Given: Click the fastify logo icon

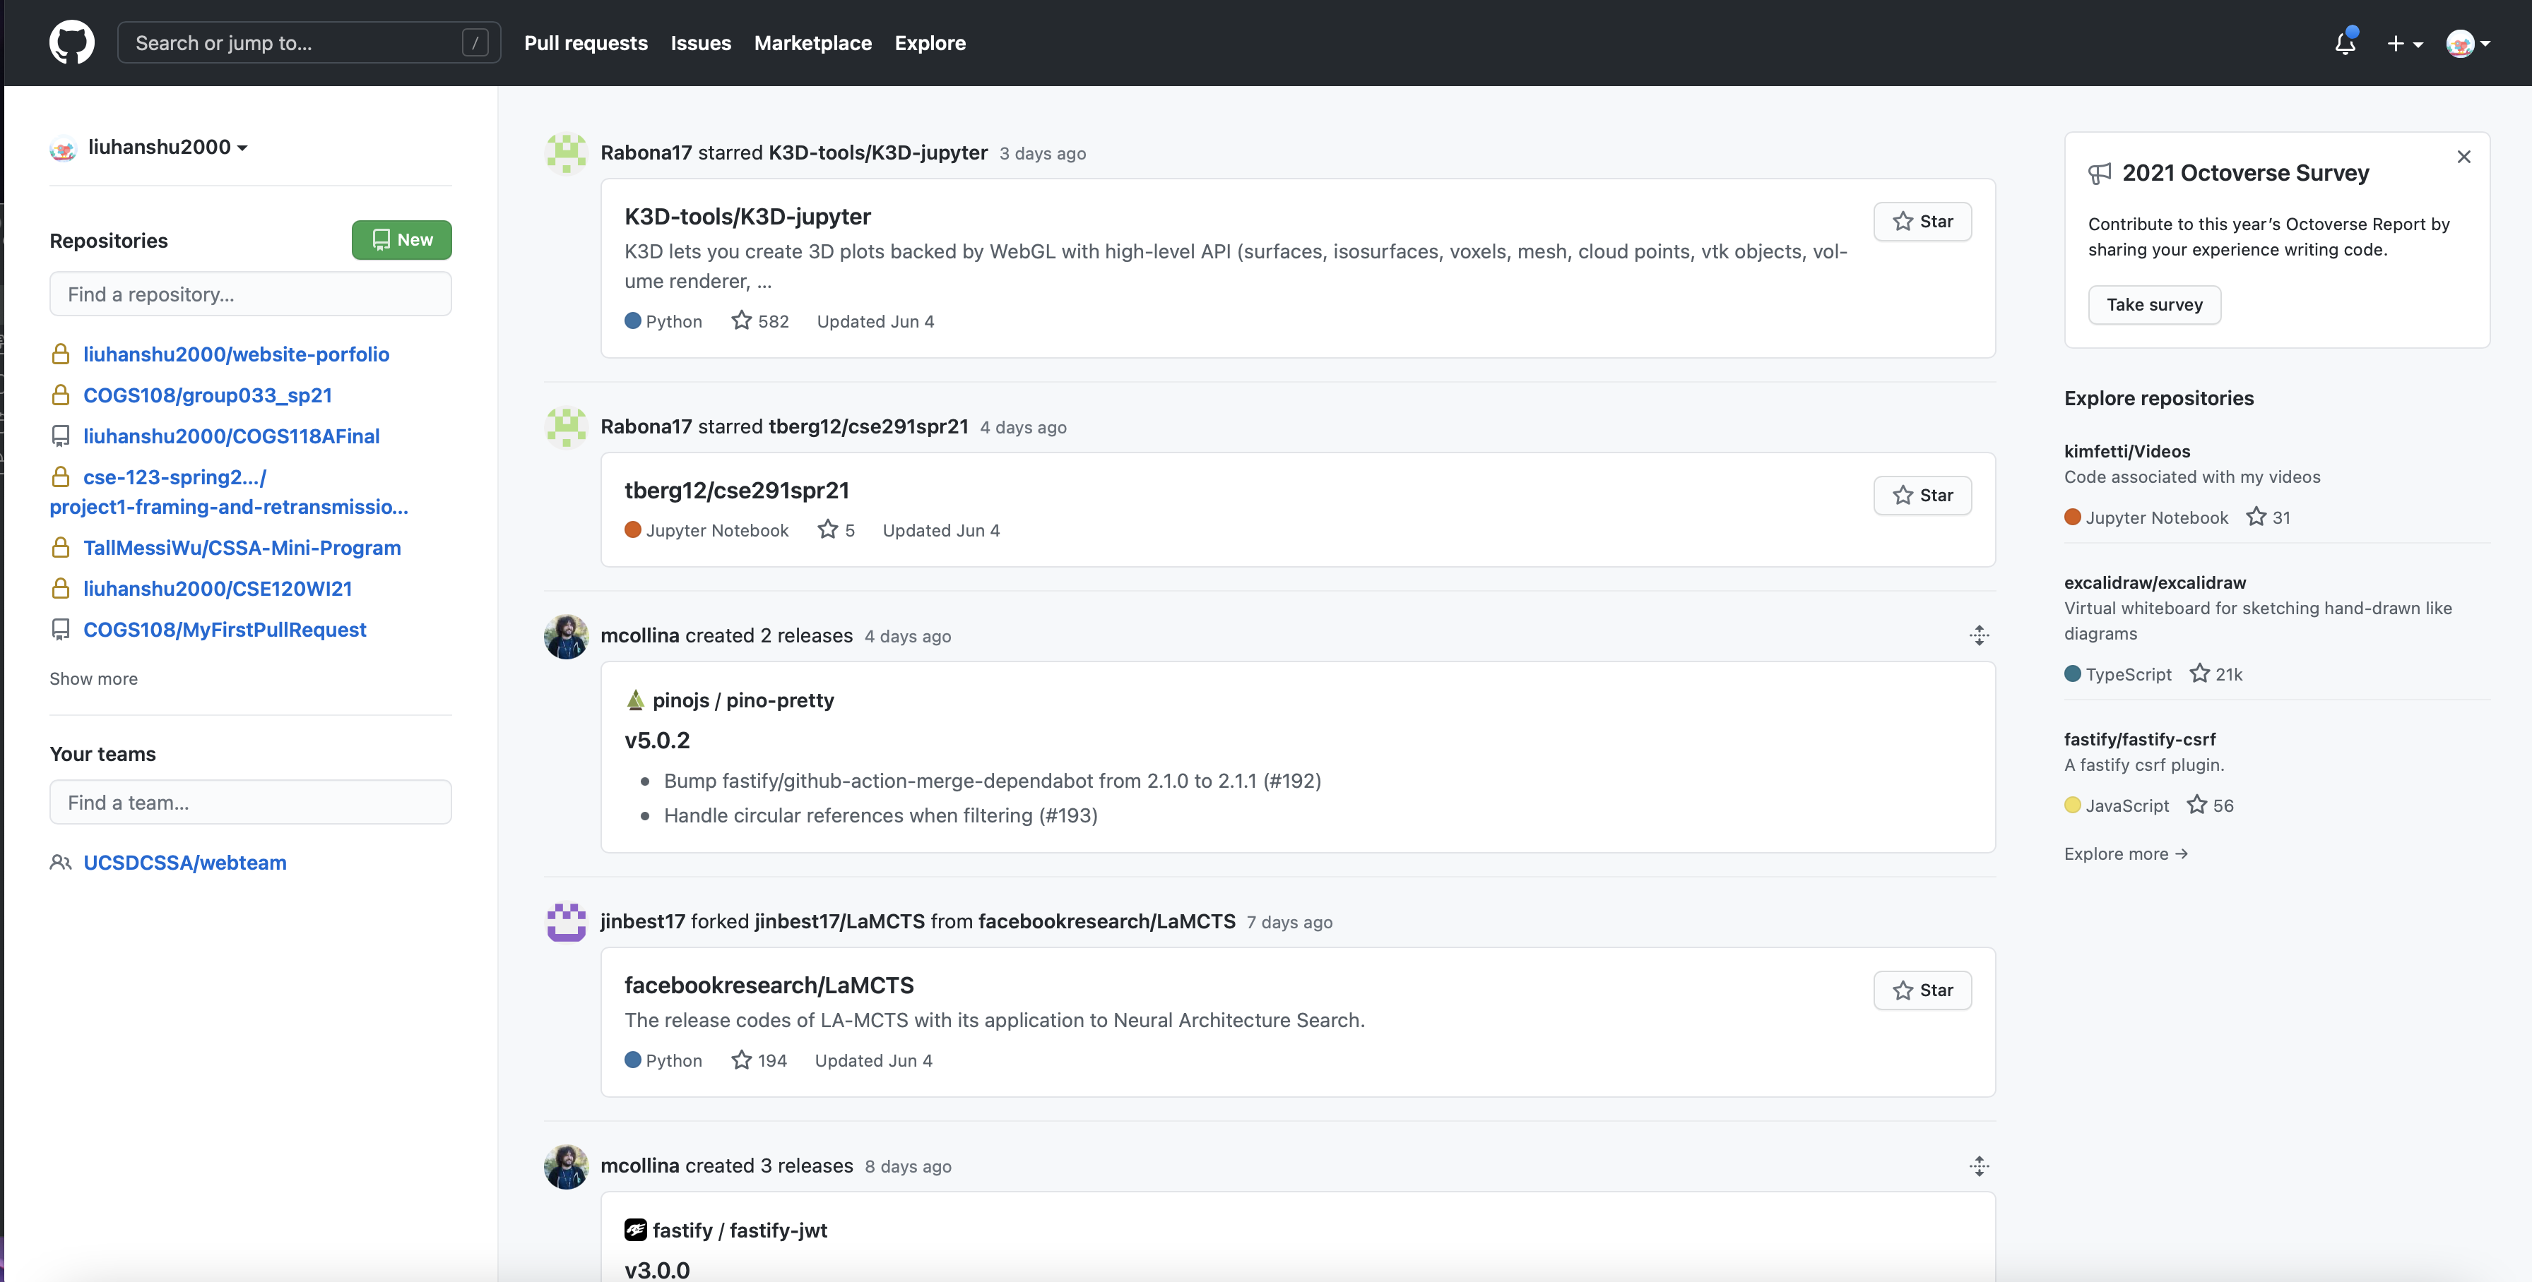Looking at the screenshot, I should (635, 1230).
